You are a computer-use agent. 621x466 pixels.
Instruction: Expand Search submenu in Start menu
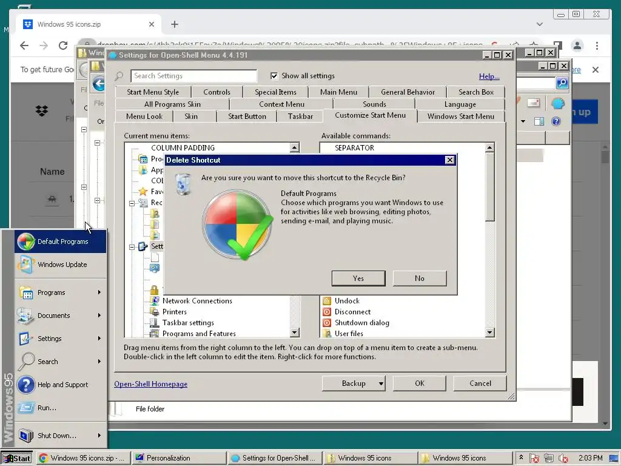click(61, 362)
